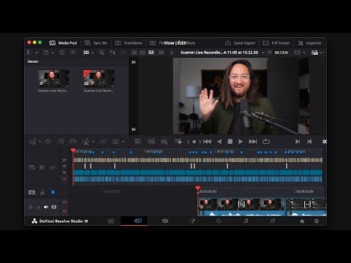This screenshot has width=351, height=263.
Task: Open the Search magnifier in media pool
Action: click(102, 53)
